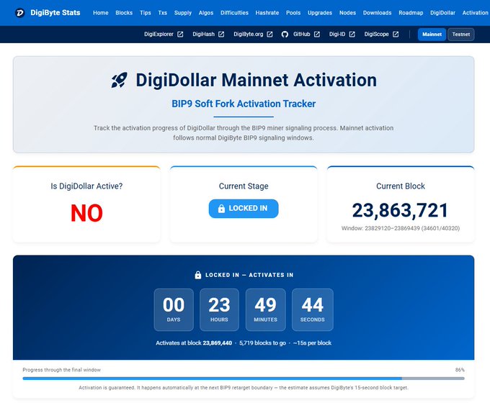Open the Activation nav item
The image size is (490, 408).
[476, 13]
